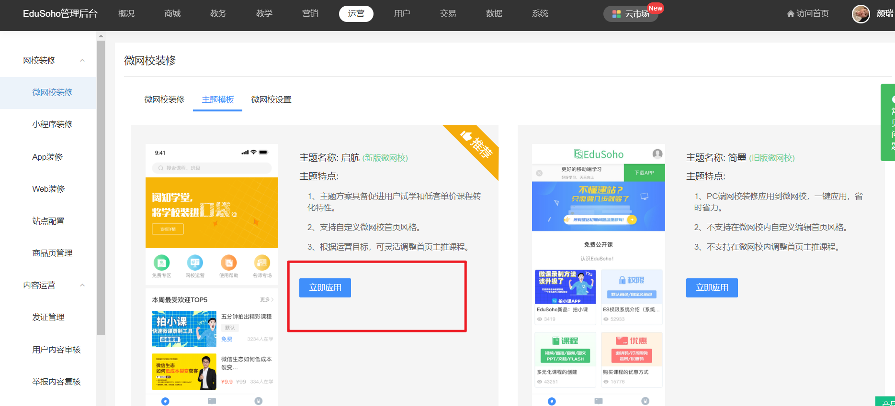Open the 云市场 app grid icon

[616, 14]
